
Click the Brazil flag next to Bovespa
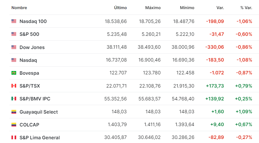pyautogui.click(x=14, y=73)
